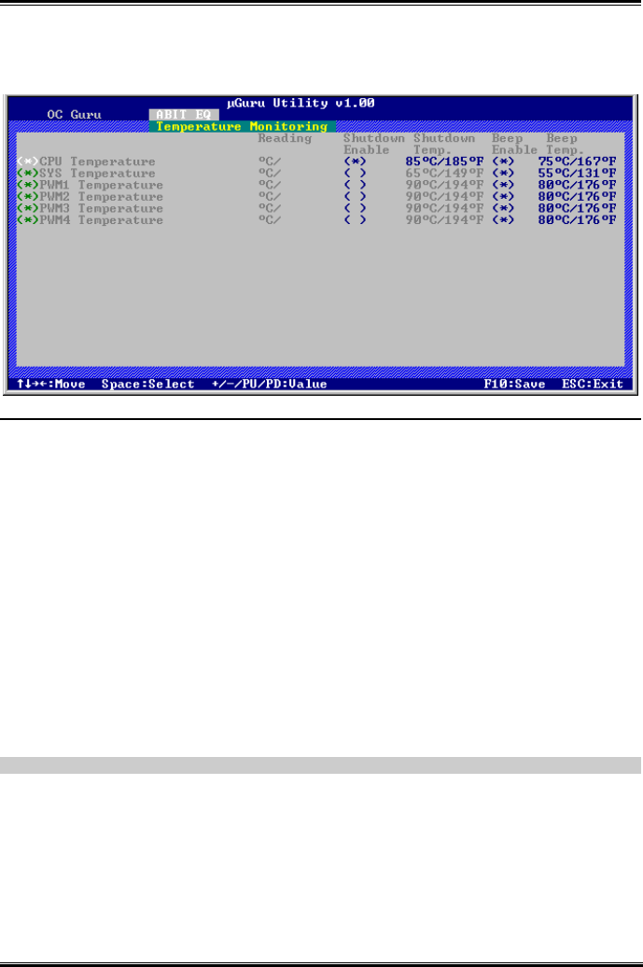The width and height of the screenshot is (643, 967).
Task: Click the Reading column header
Action: click(285, 139)
